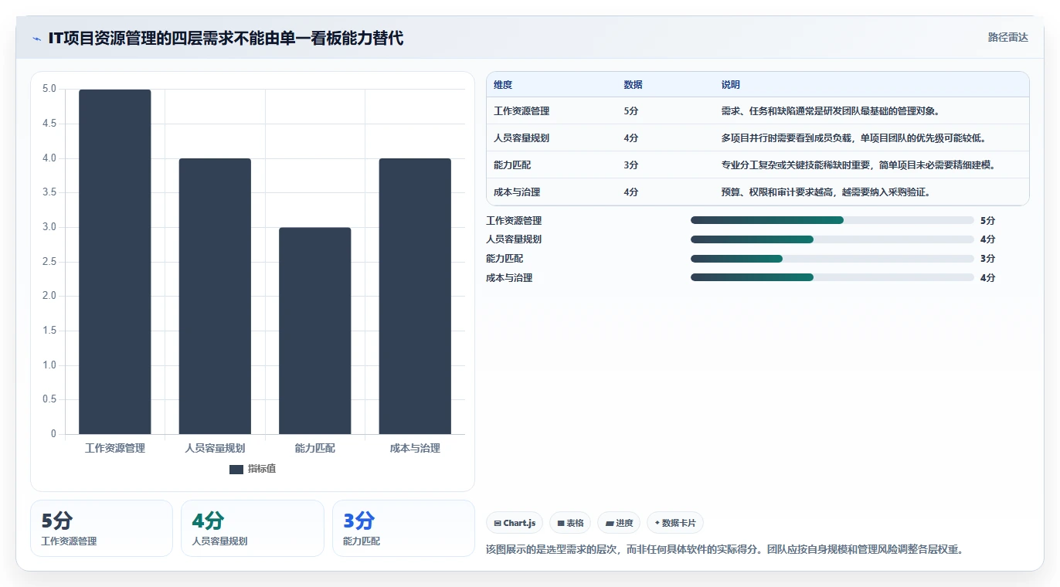This screenshot has height=587, width=1060.
Task: Click the 5.0 y-axis tick label
Action: tap(49, 89)
